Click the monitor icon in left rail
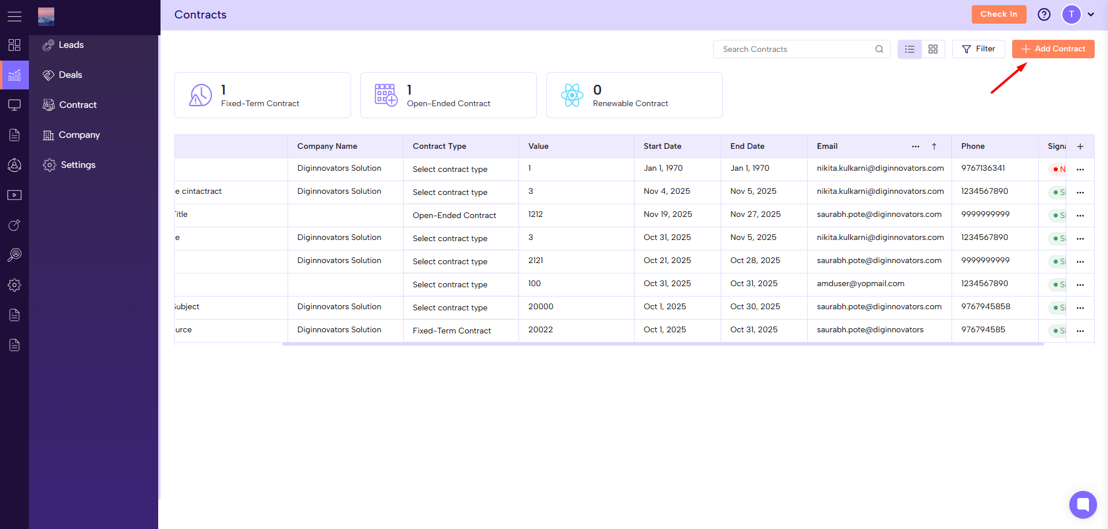 point(14,105)
